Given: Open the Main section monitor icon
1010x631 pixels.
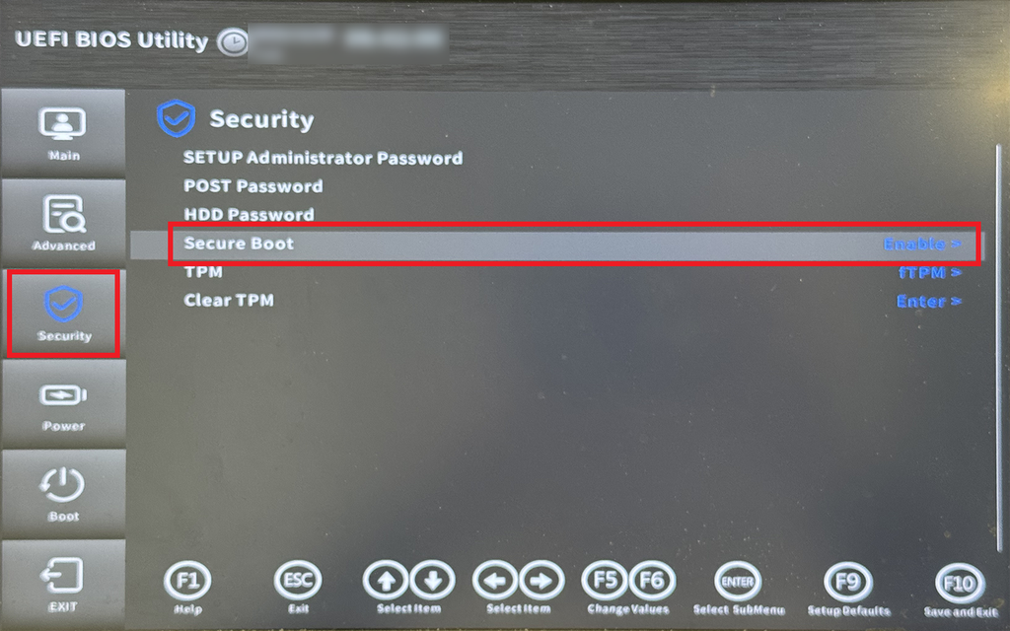Looking at the screenshot, I should click(62, 123).
